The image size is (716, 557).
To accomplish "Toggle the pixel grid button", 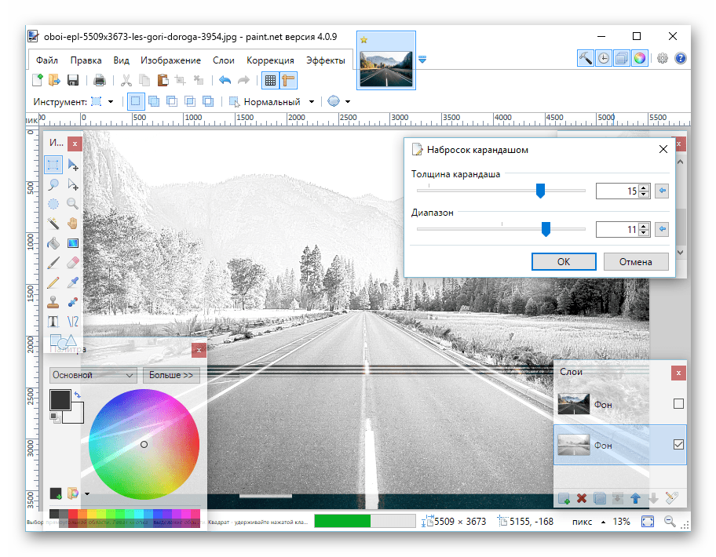I will (x=269, y=80).
